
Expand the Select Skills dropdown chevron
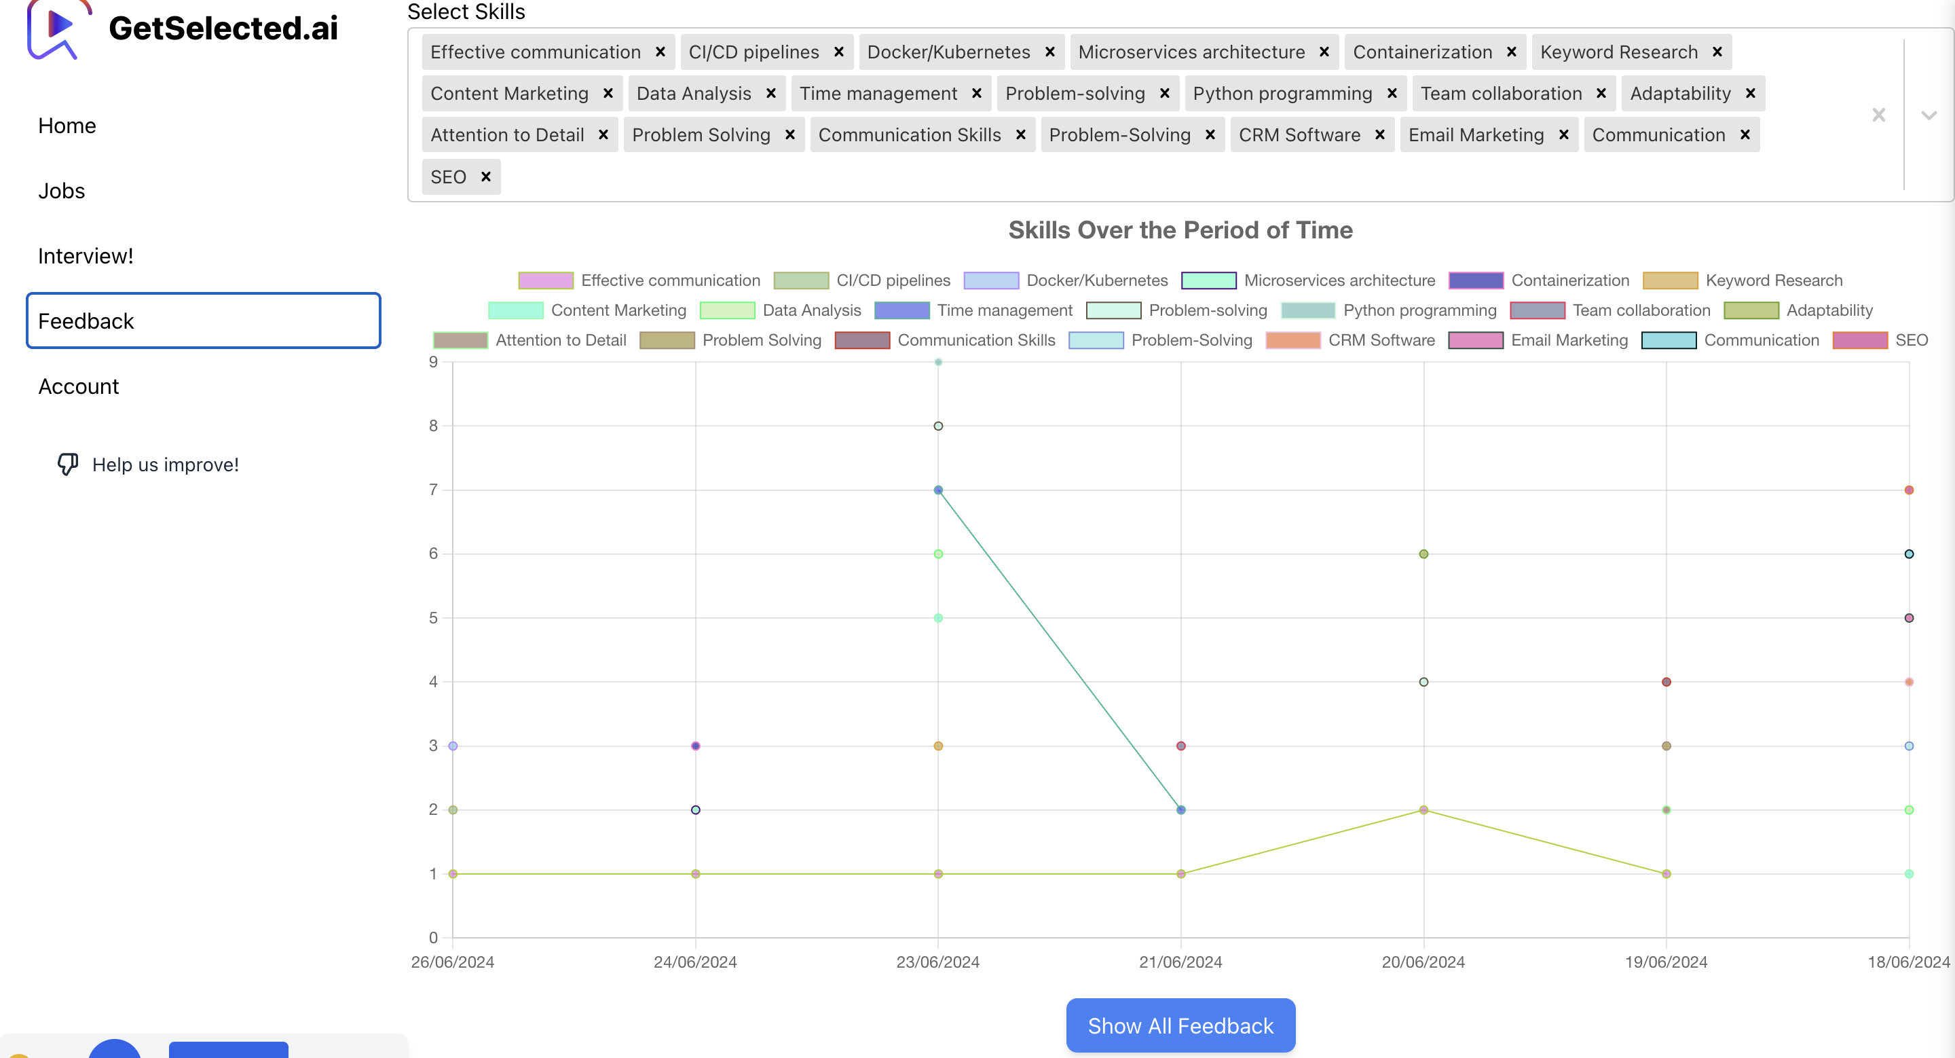1929,115
